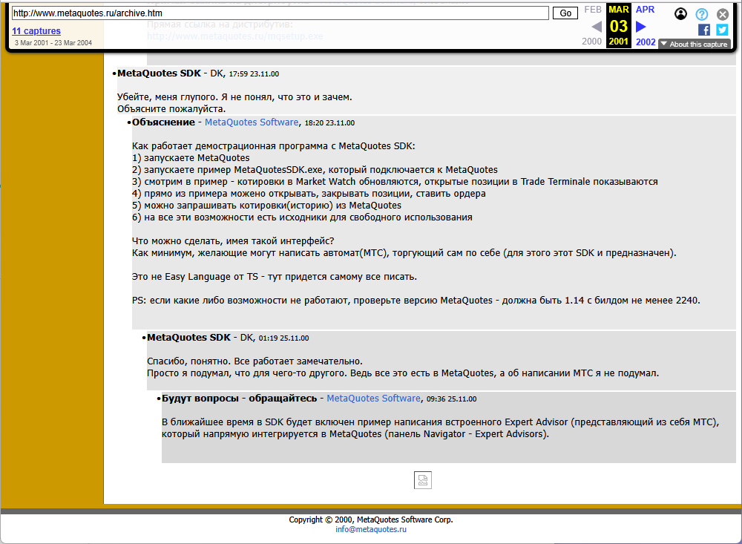The width and height of the screenshot is (742, 544).
Task: Click the highlighted 2001 year
Action: point(619,42)
